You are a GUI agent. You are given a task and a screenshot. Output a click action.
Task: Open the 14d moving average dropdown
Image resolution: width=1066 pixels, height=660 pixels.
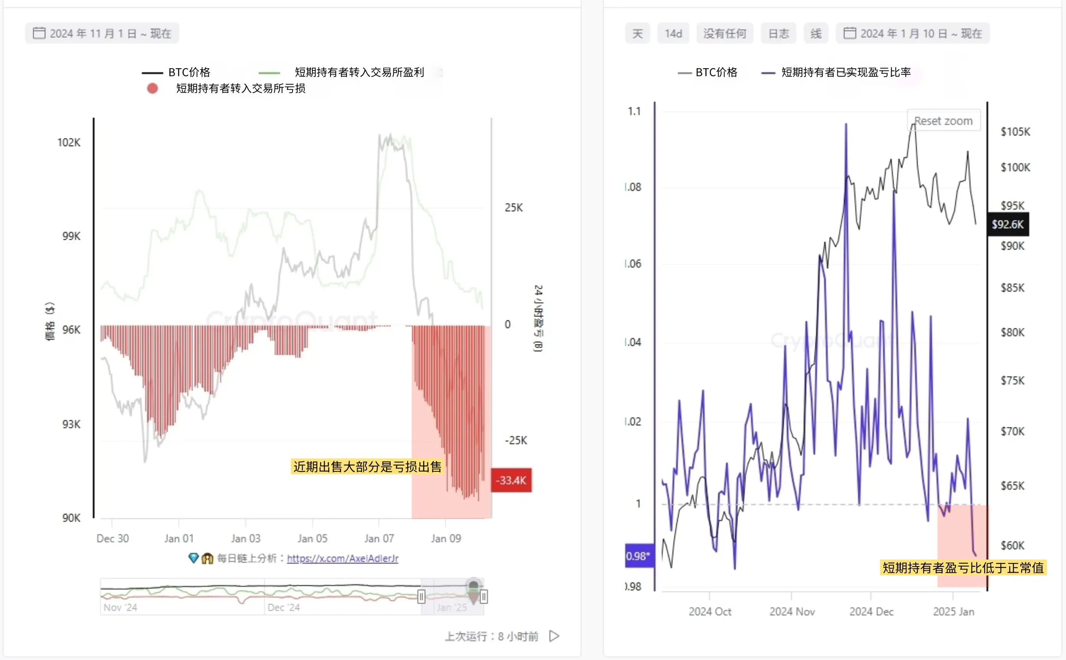673,34
